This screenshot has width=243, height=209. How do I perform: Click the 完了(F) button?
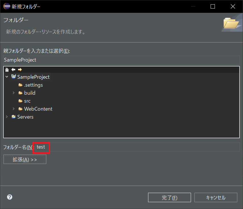169,197
